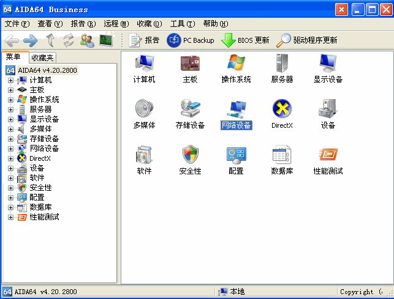Open the 计算机 icon in main pane
The image size is (394, 299).
pyautogui.click(x=144, y=68)
